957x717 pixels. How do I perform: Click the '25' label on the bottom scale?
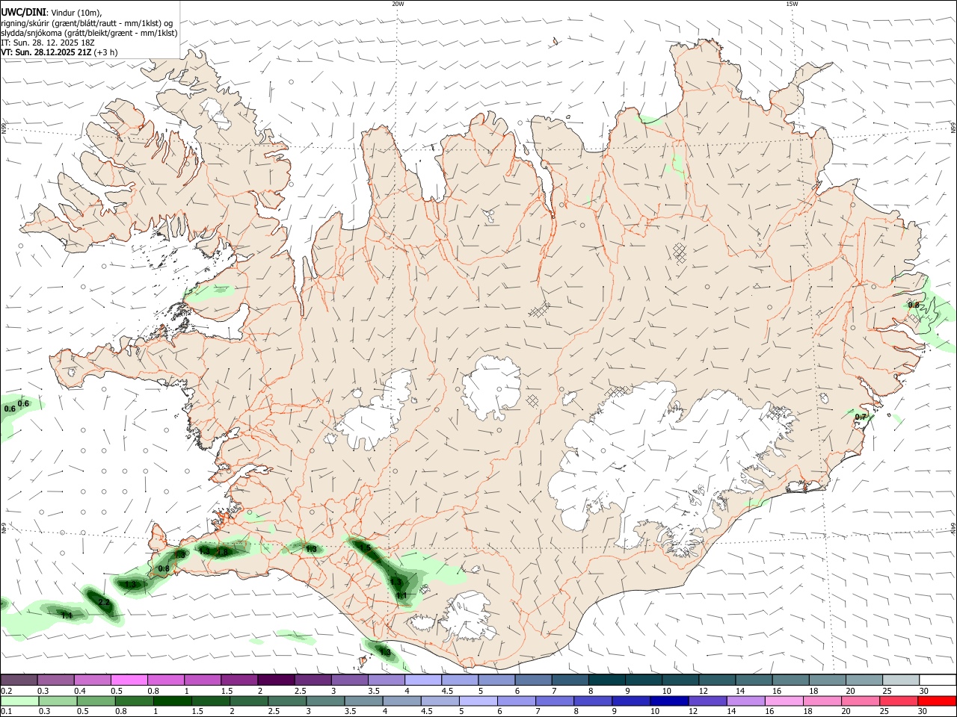(x=884, y=712)
